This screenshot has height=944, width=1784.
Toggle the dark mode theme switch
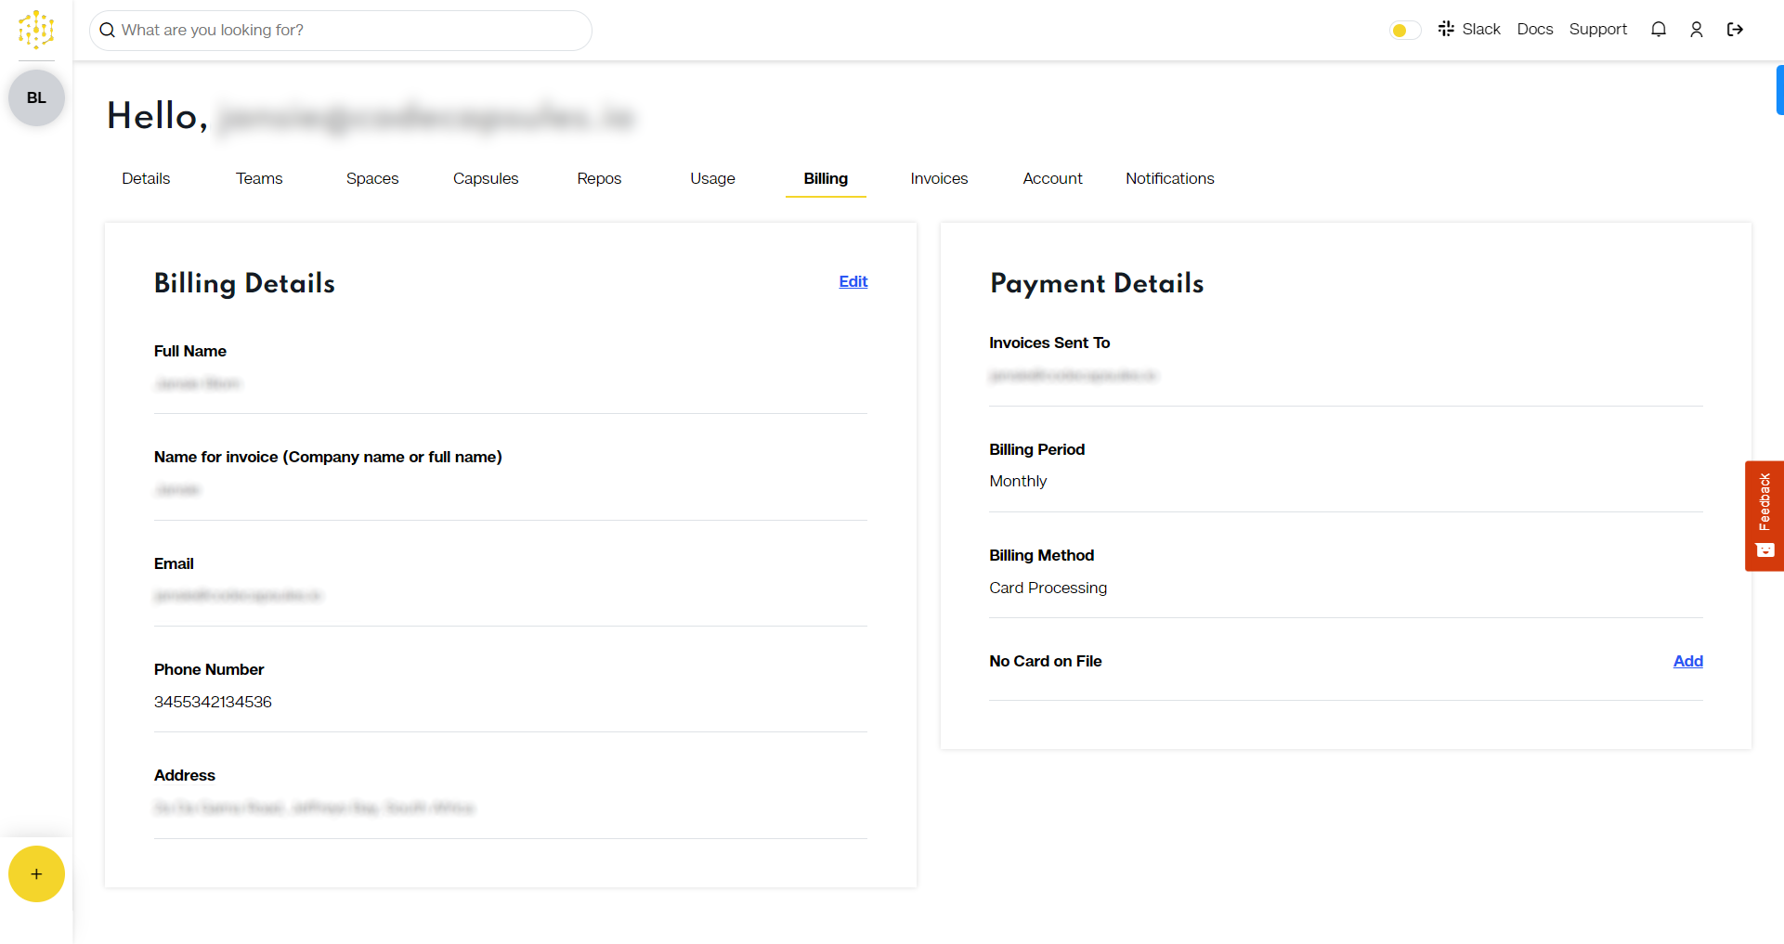tap(1404, 31)
